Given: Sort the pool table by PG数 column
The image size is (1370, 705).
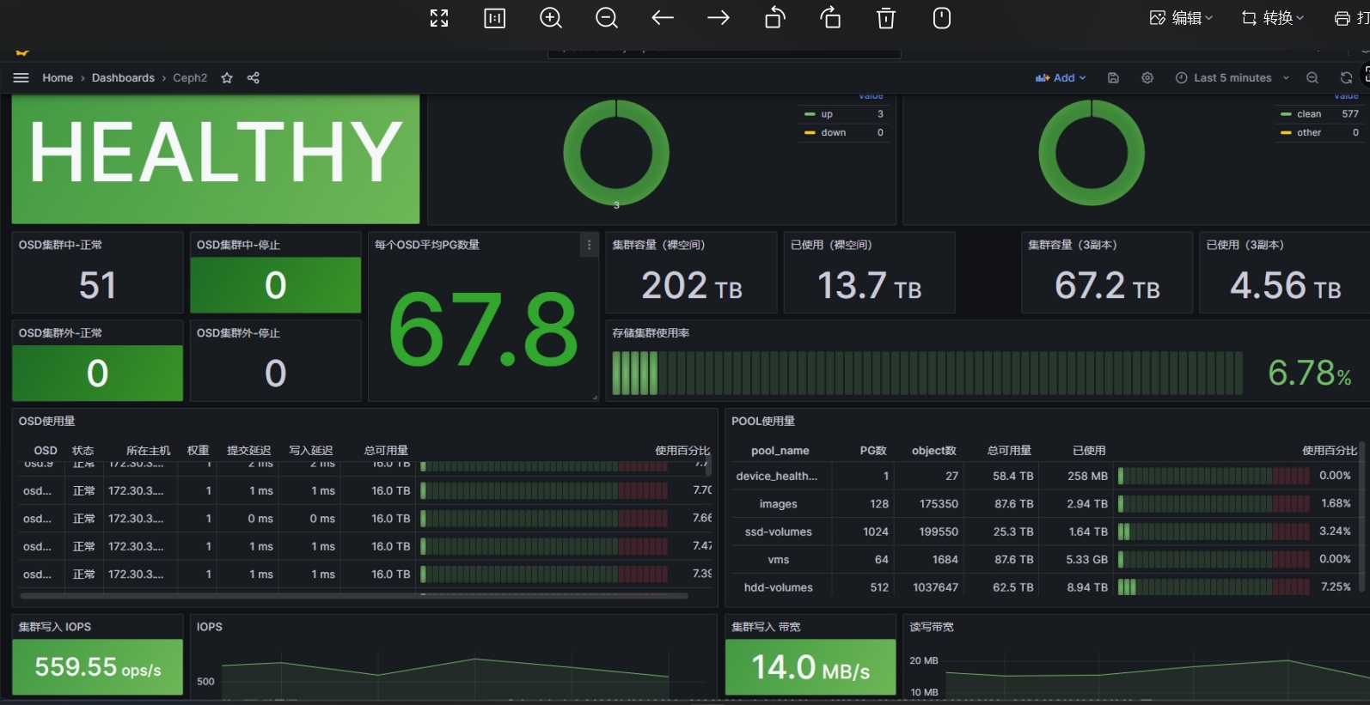Looking at the screenshot, I should coord(873,451).
